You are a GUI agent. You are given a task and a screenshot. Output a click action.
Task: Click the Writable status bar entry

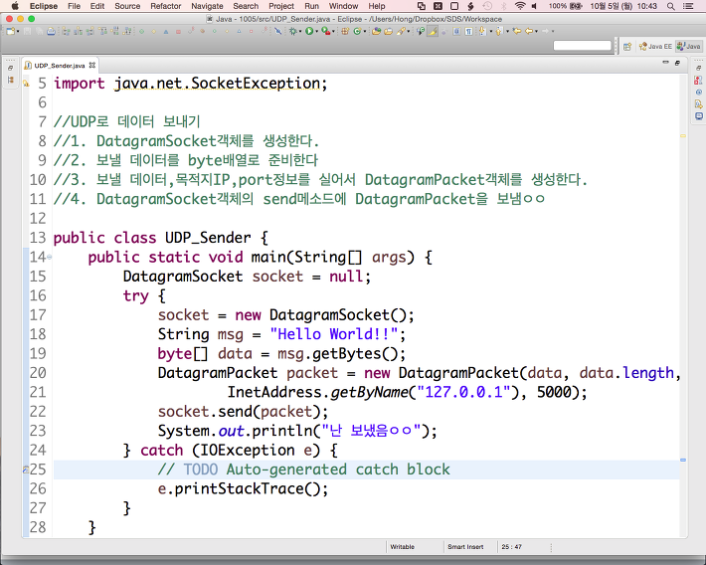pyautogui.click(x=402, y=546)
